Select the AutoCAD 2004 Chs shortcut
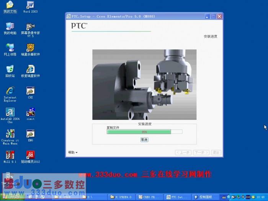The height and width of the screenshot is (201, 268). click(10, 115)
